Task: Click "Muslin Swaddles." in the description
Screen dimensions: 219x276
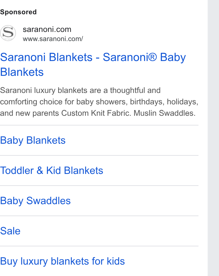Action: click(x=165, y=113)
